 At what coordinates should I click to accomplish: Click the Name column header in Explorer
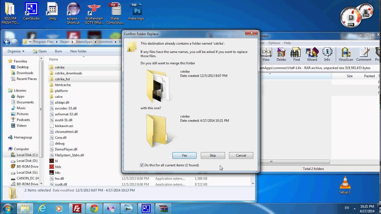click(54, 59)
